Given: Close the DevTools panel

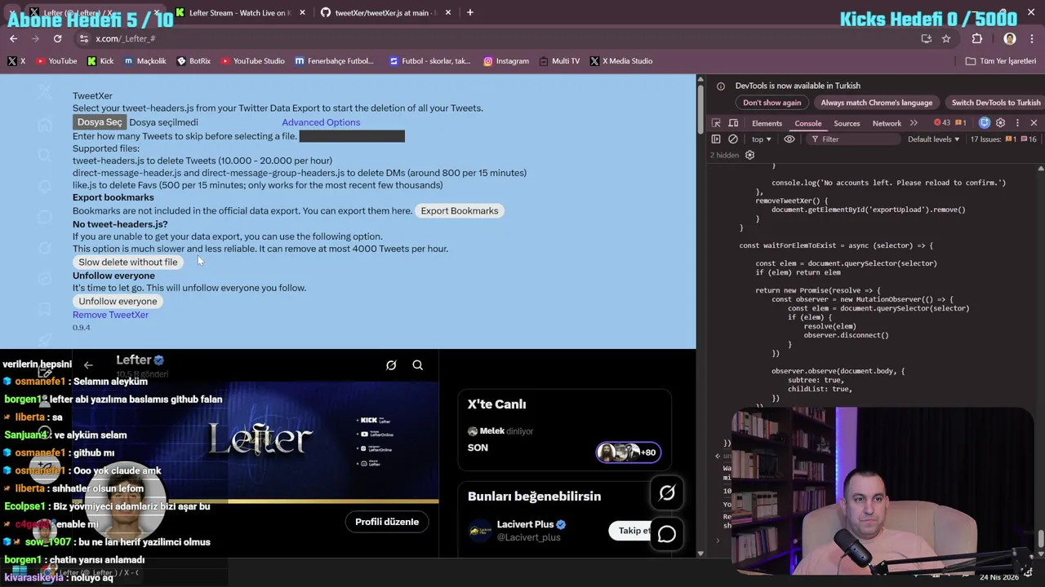Looking at the screenshot, I should click(1034, 123).
